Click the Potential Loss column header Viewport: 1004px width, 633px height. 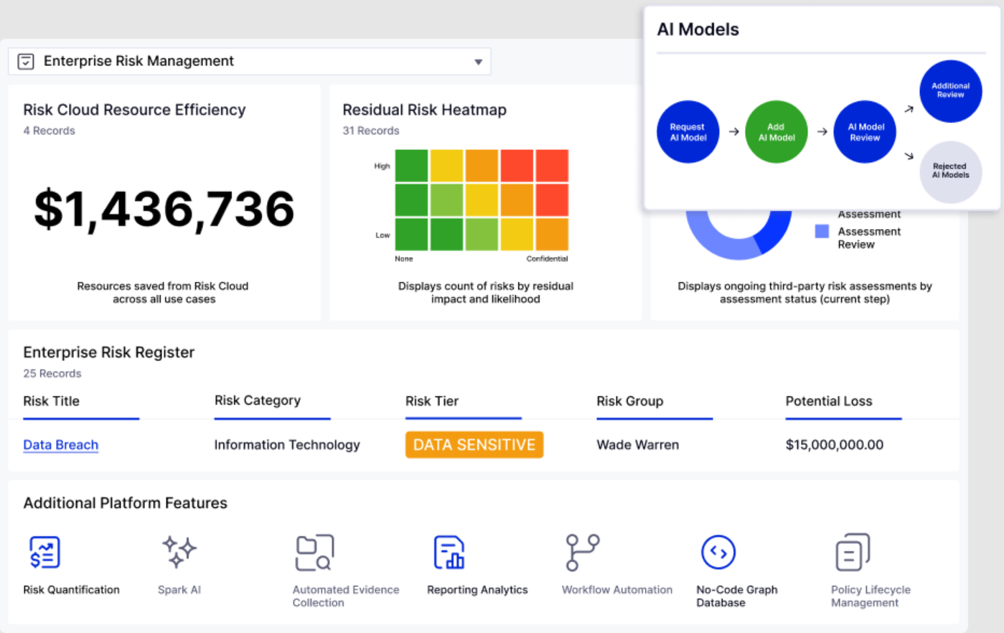point(828,401)
